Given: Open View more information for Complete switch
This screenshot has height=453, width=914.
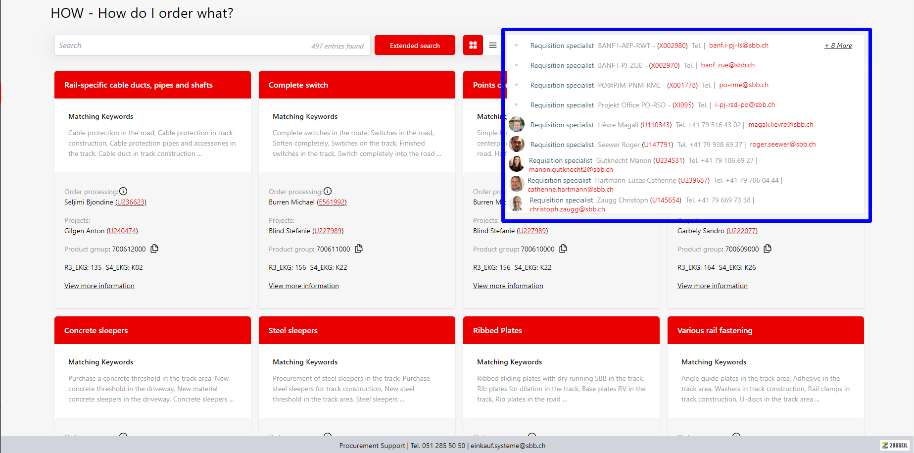Looking at the screenshot, I should click(303, 286).
